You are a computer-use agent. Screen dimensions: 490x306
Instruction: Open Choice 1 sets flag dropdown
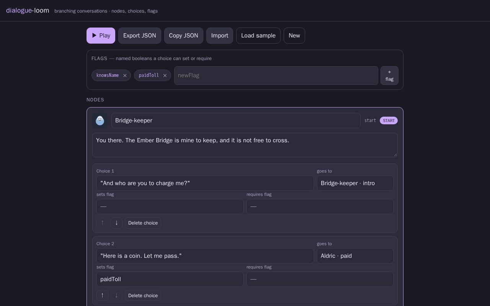(x=170, y=207)
